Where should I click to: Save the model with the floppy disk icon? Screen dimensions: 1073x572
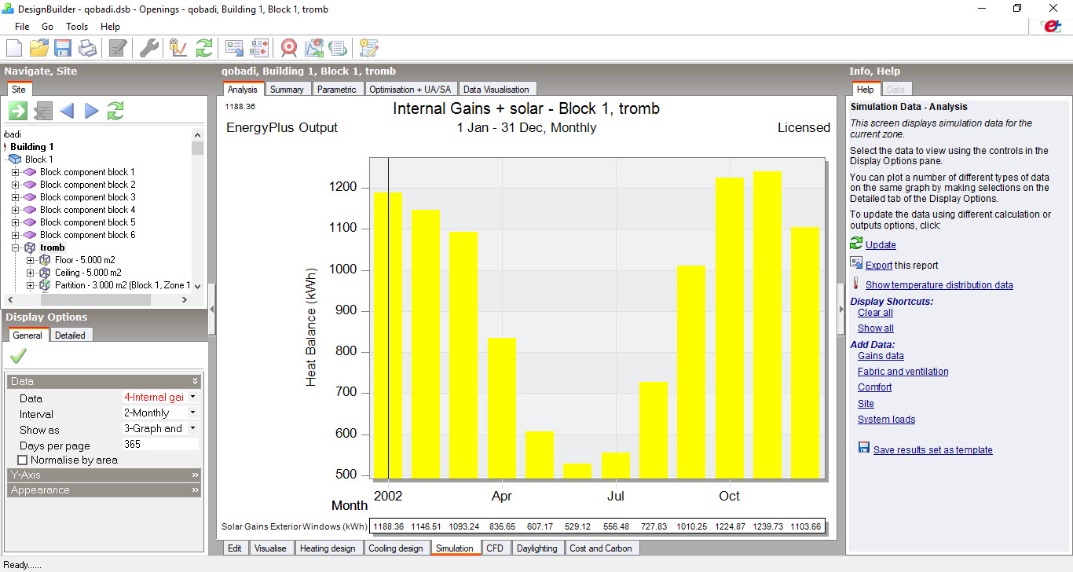point(63,48)
